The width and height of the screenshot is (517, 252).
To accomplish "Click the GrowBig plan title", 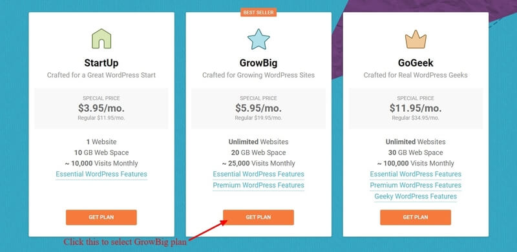I will [x=258, y=63].
